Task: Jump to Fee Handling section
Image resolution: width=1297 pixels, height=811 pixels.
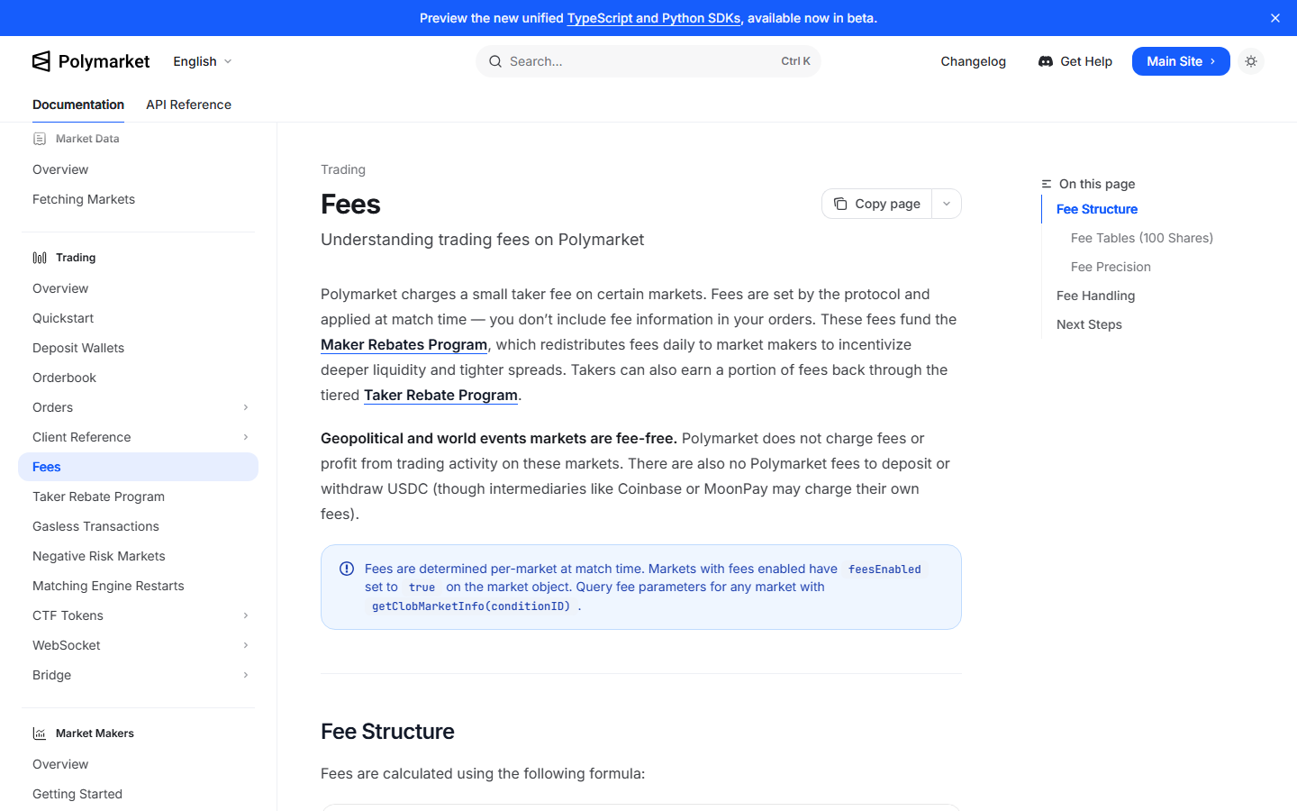Action: click(x=1095, y=296)
